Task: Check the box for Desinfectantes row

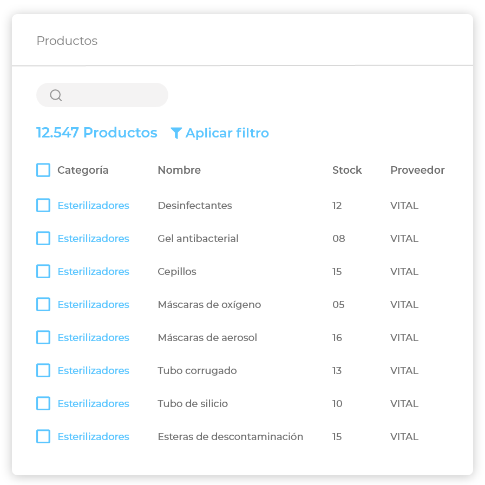Action: coord(43,206)
